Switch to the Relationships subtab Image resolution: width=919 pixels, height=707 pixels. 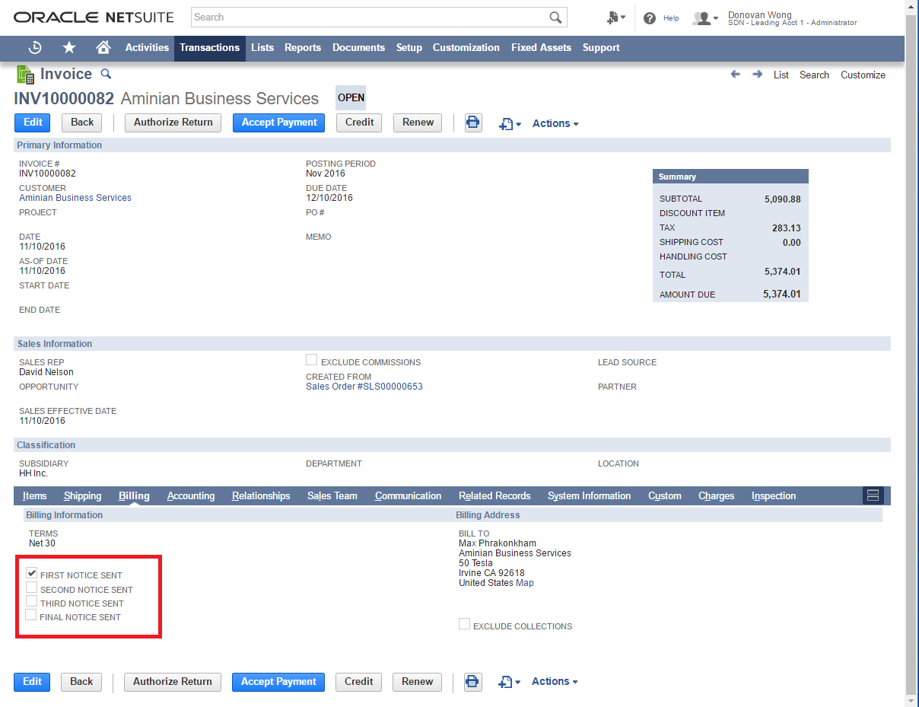click(261, 495)
